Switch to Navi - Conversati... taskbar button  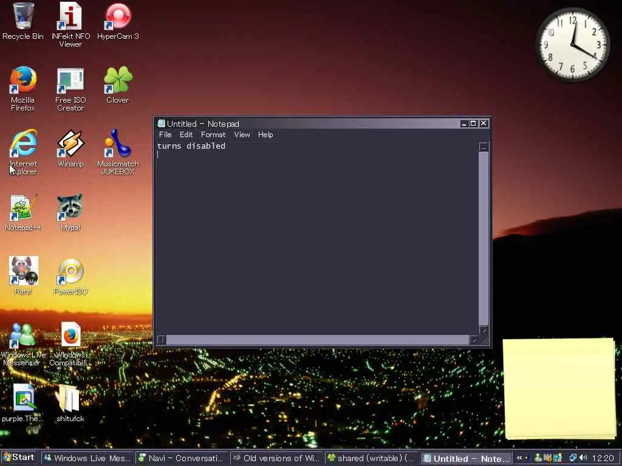pos(181,458)
